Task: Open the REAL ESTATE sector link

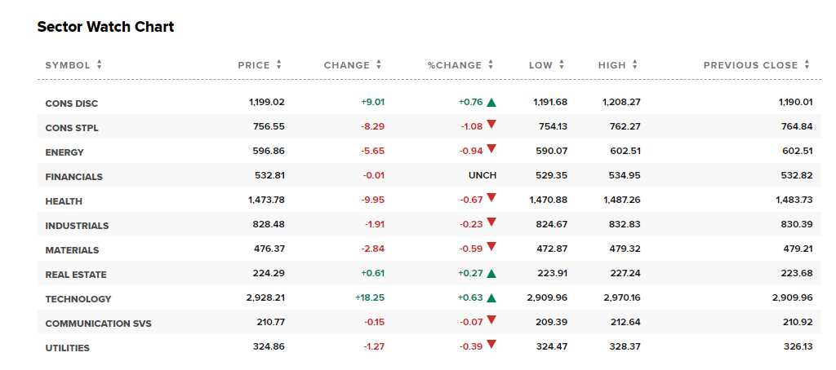Action: point(76,275)
